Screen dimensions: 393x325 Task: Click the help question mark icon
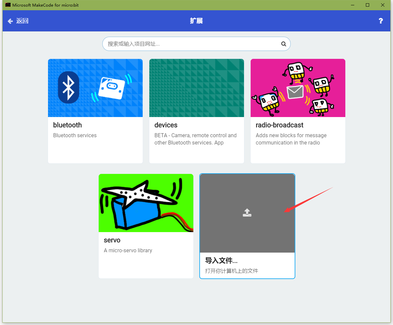pos(380,21)
